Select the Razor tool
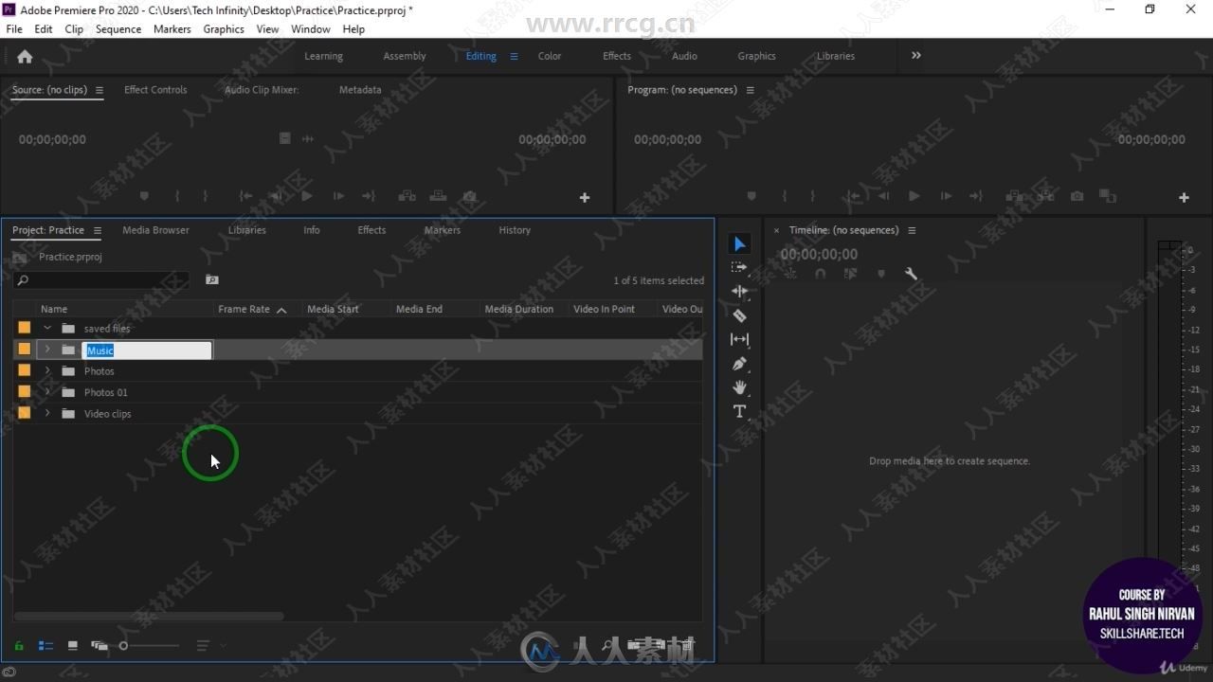 point(739,315)
